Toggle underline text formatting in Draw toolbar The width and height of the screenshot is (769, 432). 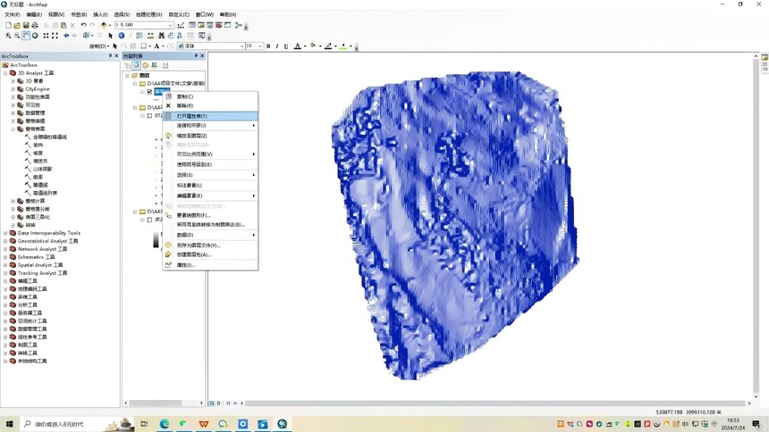286,46
